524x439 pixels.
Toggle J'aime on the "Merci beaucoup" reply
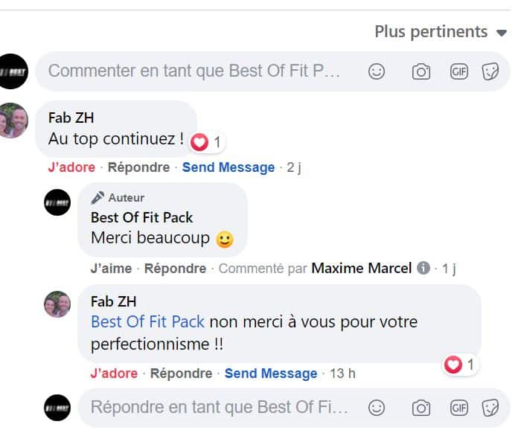(x=111, y=269)
